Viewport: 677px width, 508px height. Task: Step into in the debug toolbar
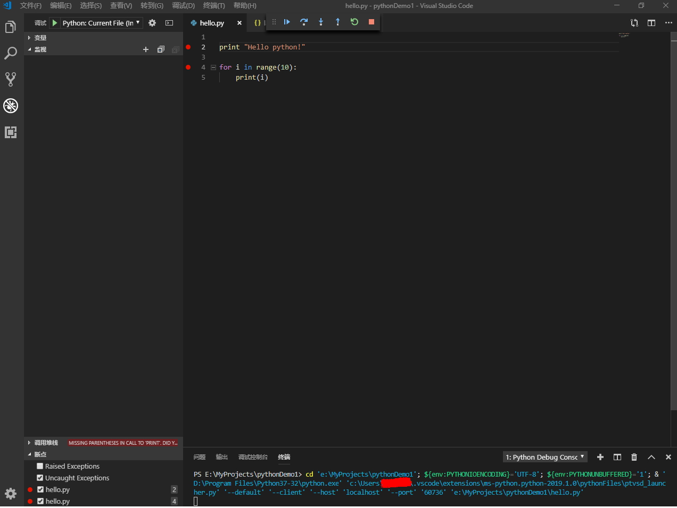pyautogui.click(x=321, y=22)
